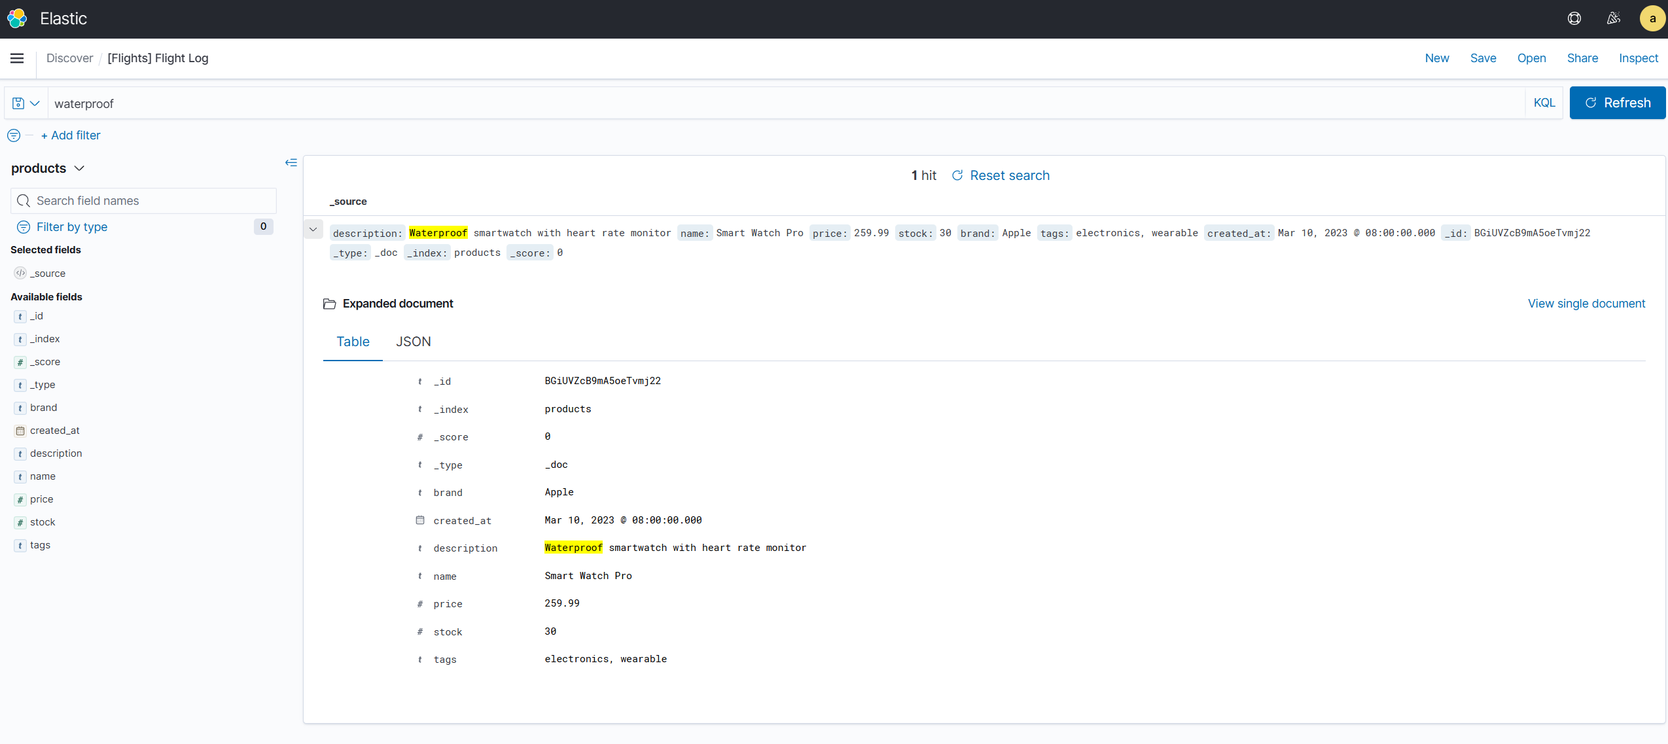Viewport: 1668px width, 744px height.
Task: Select the Table tab
Action: pyautogui.click(x=353, y=342)
